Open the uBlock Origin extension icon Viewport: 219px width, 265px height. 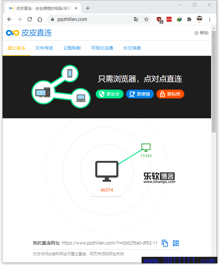coord(159,20)
